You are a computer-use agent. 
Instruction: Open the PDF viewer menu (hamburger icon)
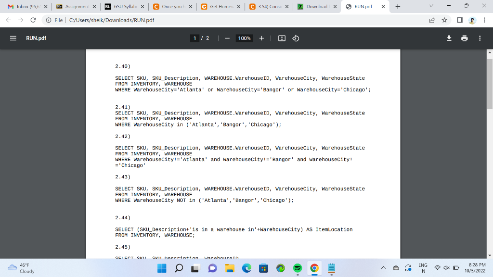(x=13, y=38)
